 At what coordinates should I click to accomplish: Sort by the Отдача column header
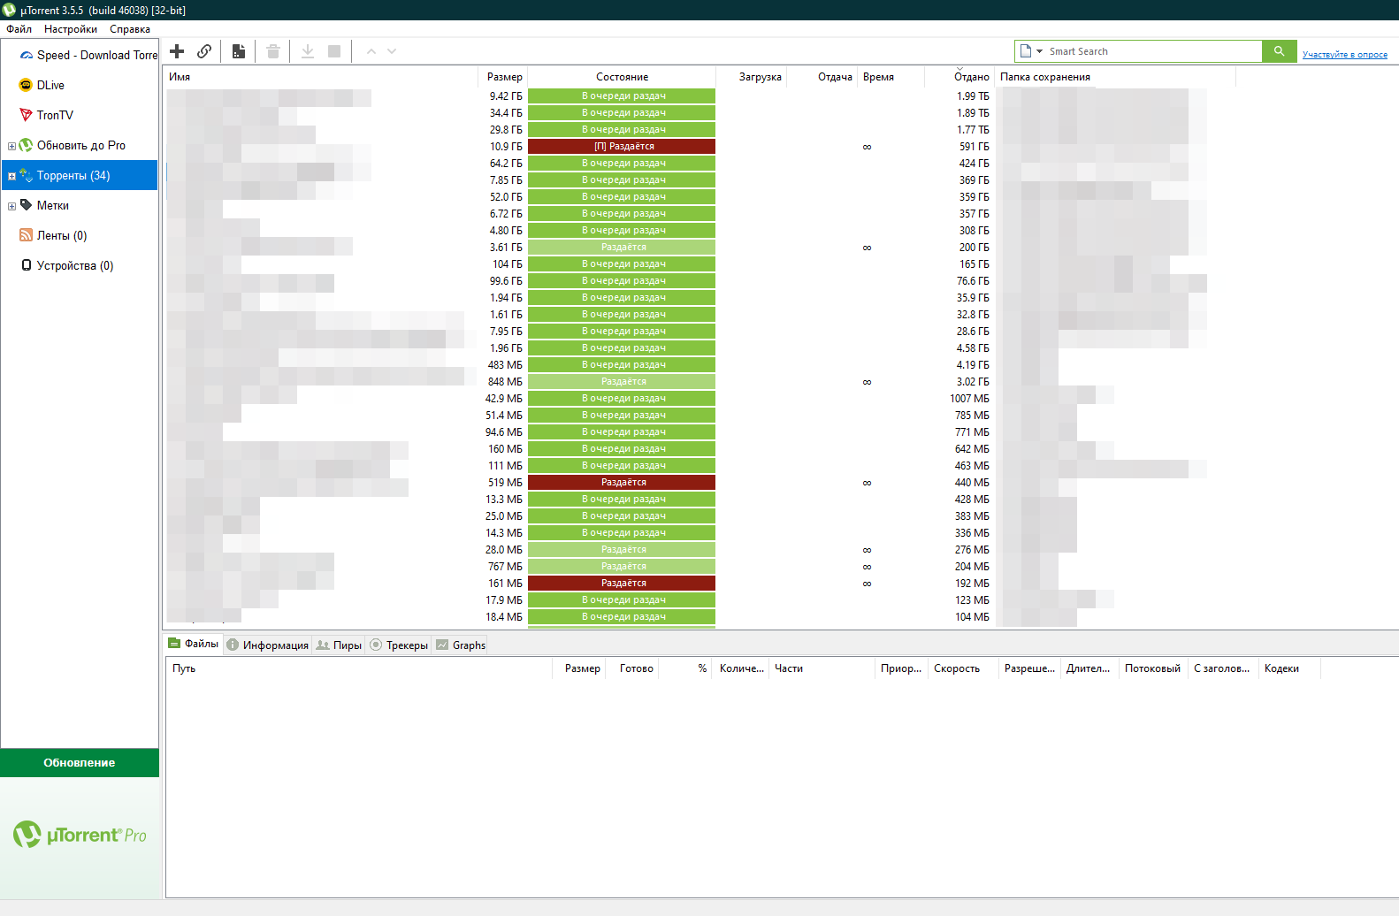822,77
